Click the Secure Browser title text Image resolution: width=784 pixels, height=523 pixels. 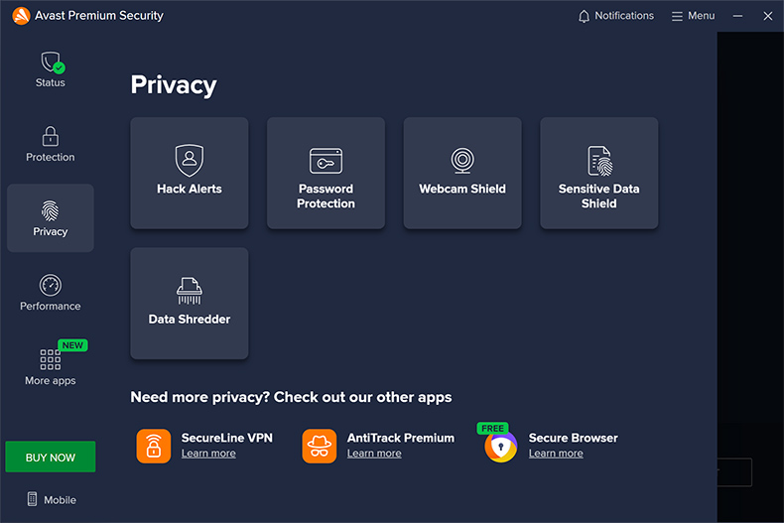pos(573,438)
